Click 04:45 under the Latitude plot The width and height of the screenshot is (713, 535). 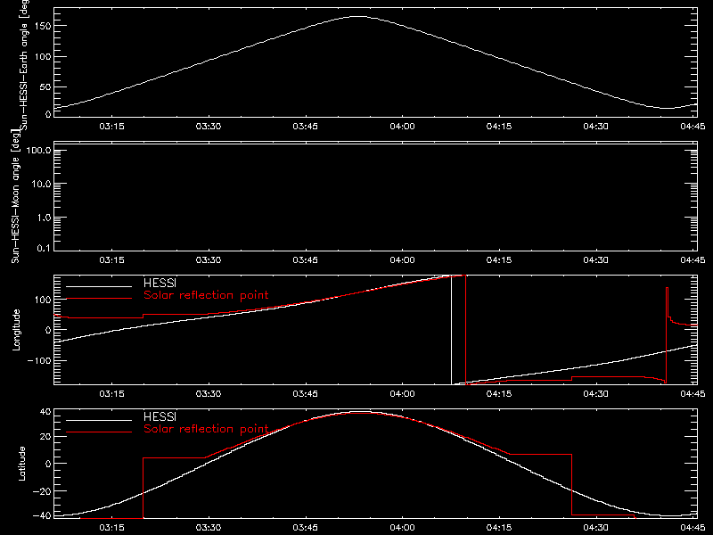point(693,528)
